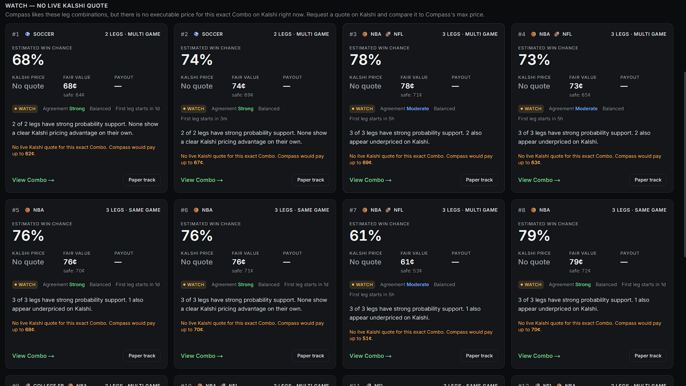Click the soccer ball icon on card #1

[x=27, y=34]
